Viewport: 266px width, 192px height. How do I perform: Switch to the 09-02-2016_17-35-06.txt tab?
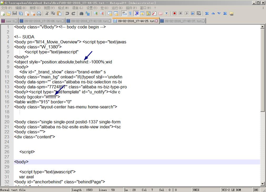pos(42,21)
